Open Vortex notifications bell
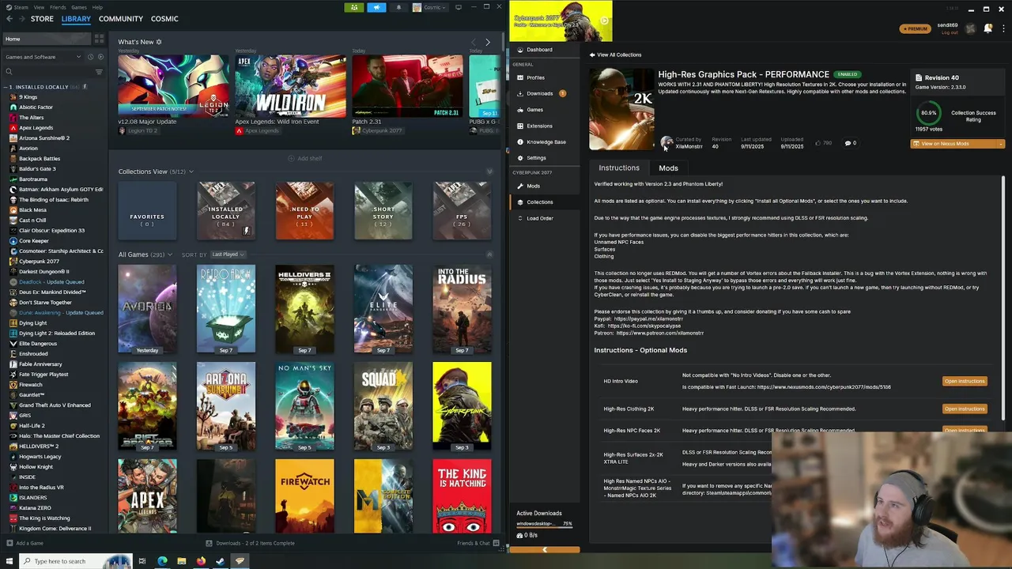 987,28
